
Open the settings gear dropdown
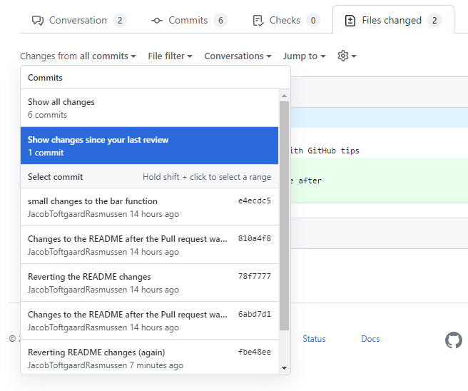coord(347,56)
